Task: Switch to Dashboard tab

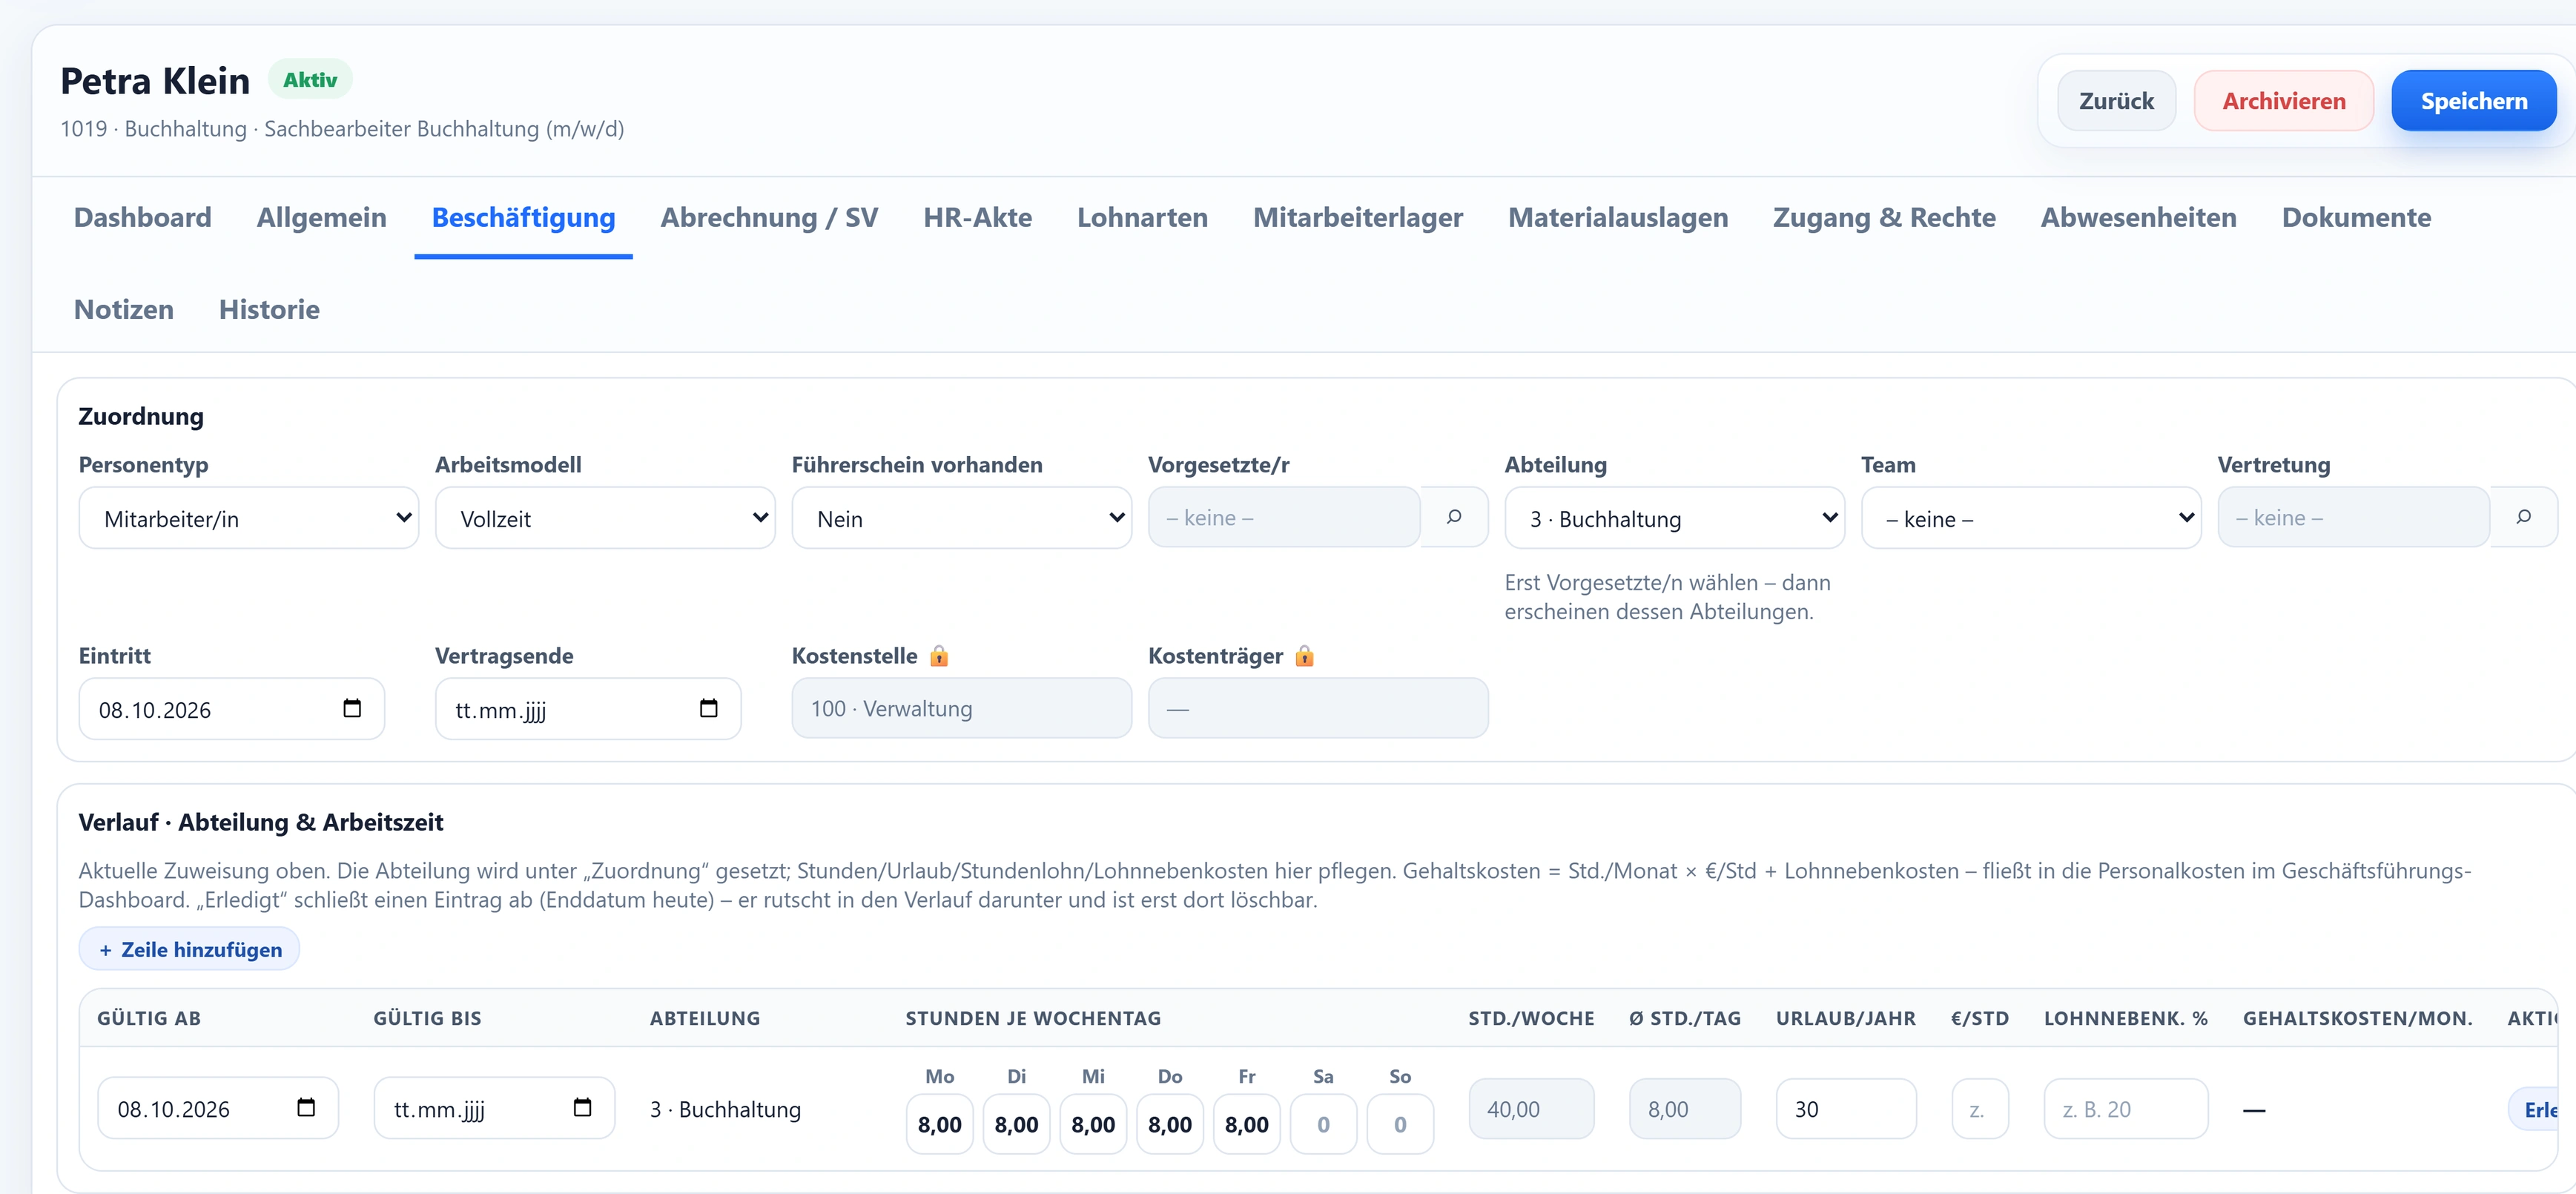Action: click(143, 218)
